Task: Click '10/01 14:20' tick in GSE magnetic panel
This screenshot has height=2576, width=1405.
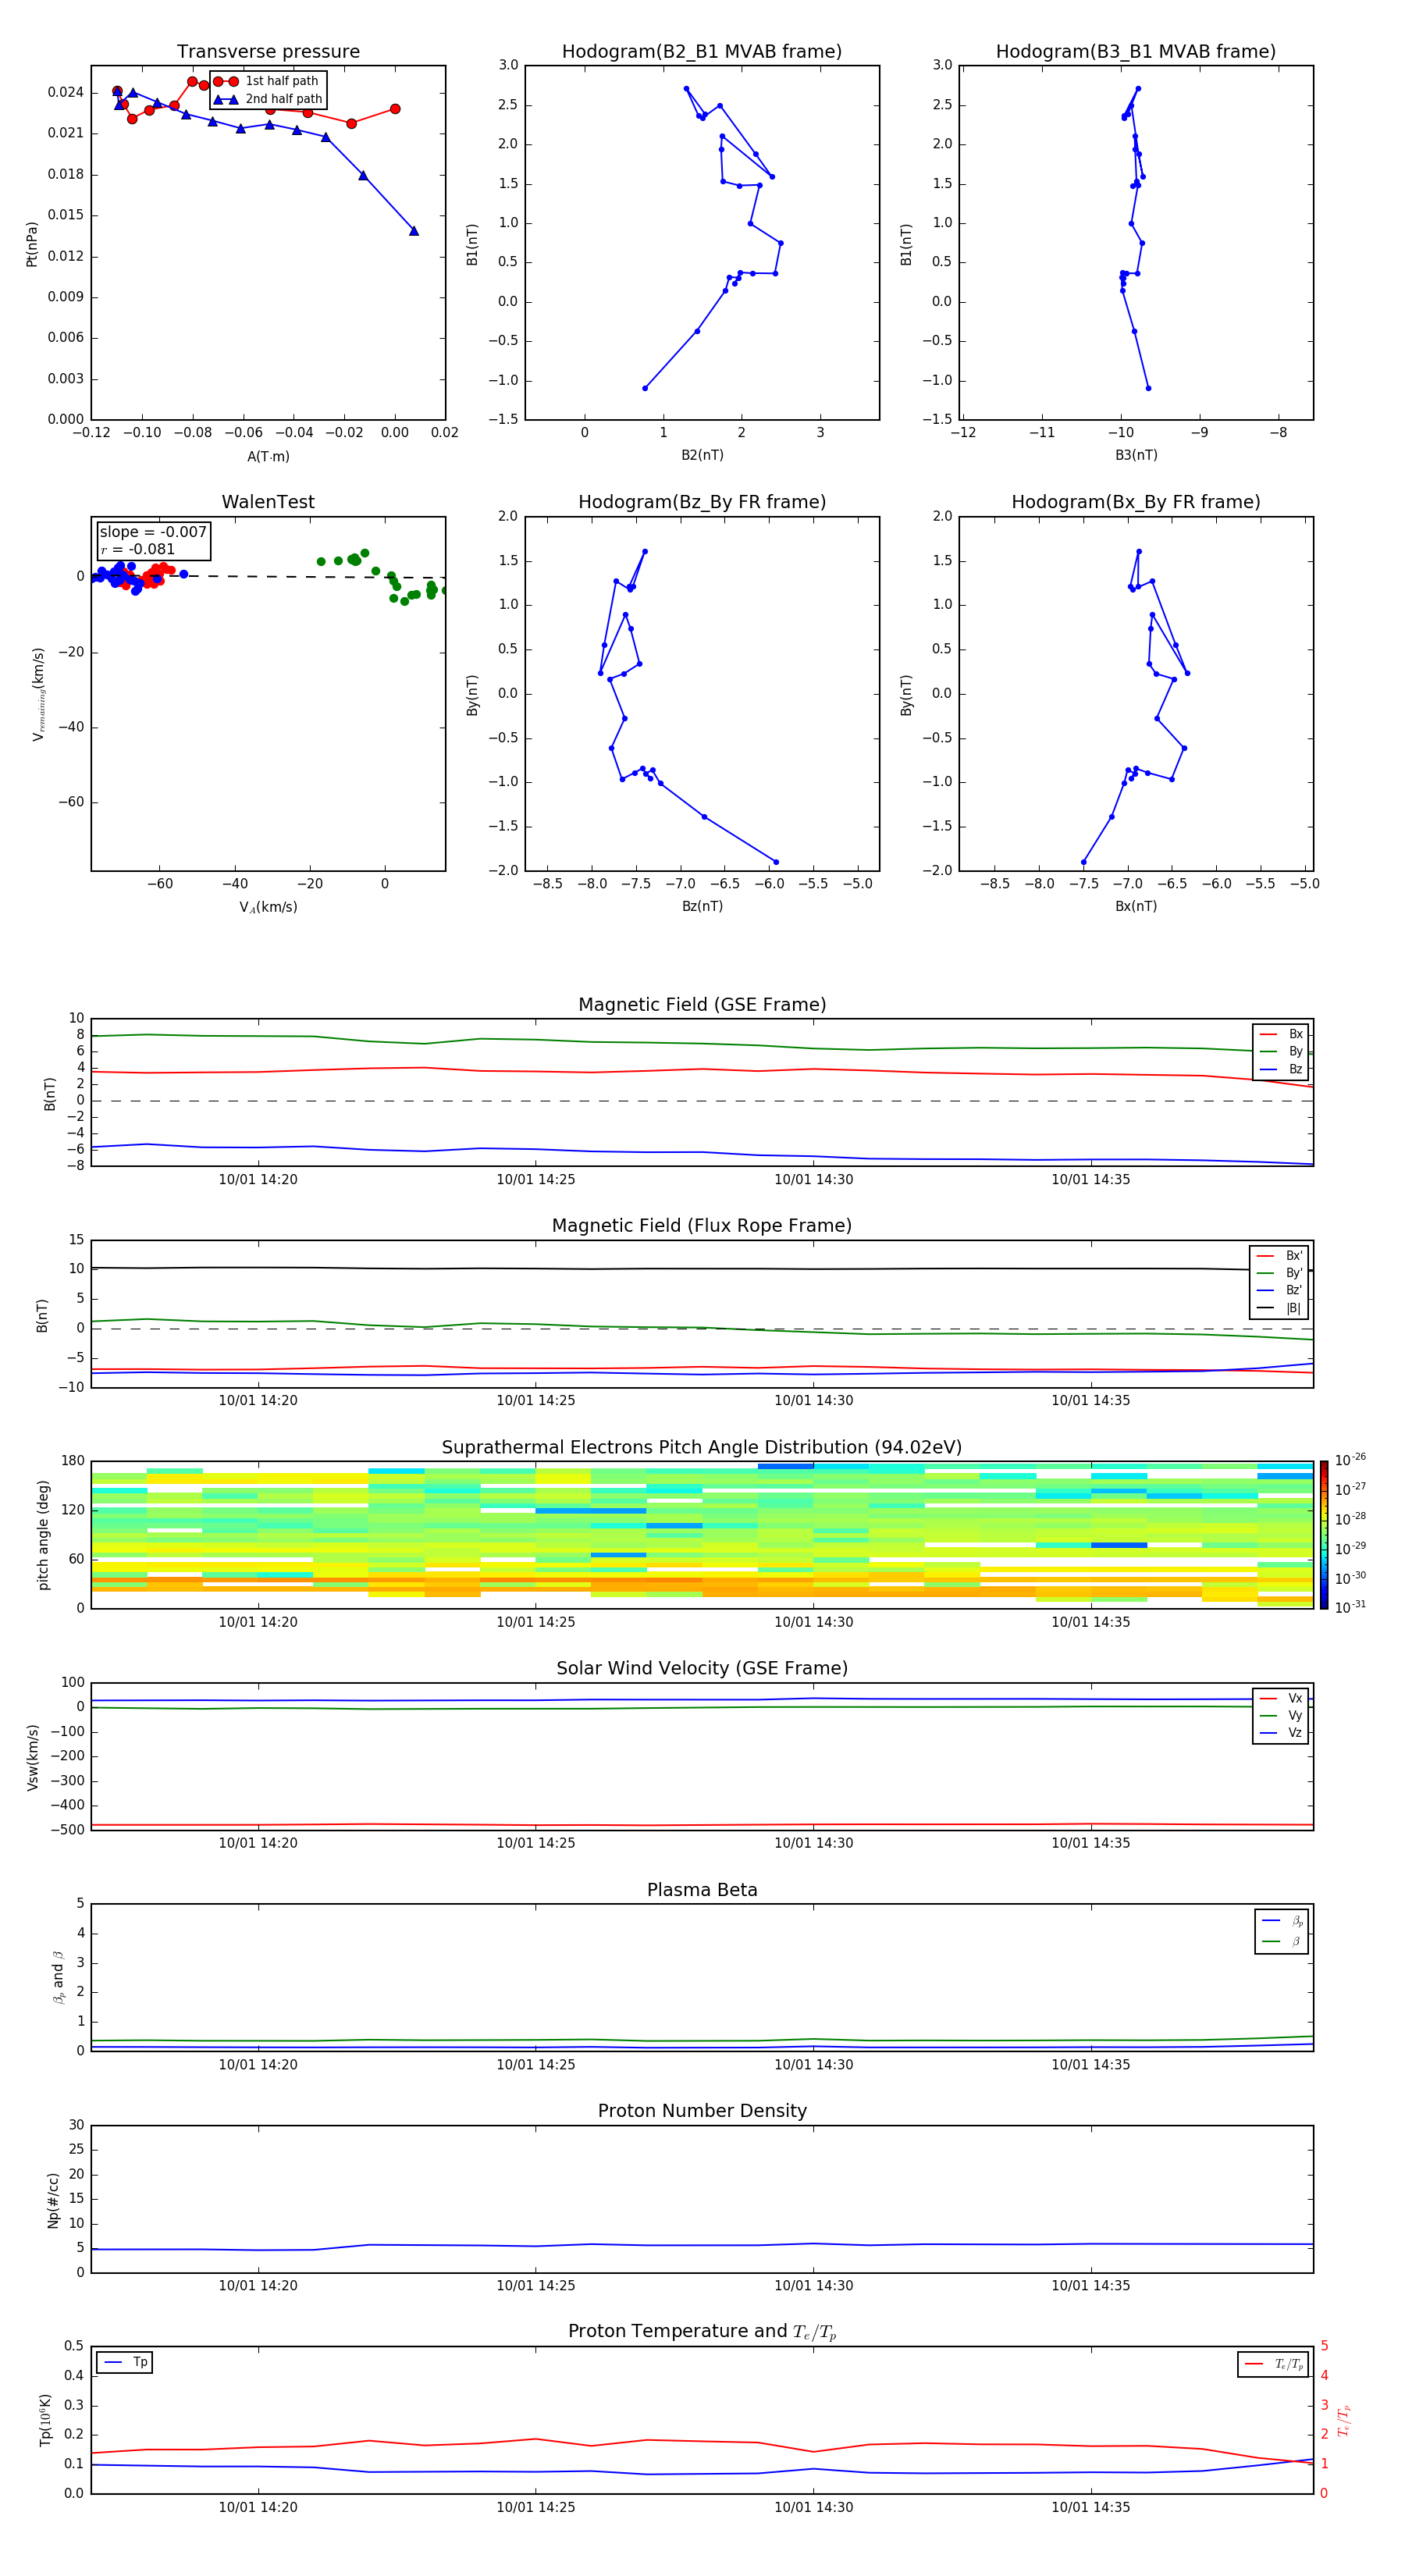Action: [x=258, y=1180]
